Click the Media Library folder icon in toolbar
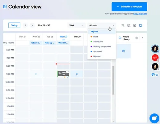Viewport: 160px width, 124px height. point(141,25)
